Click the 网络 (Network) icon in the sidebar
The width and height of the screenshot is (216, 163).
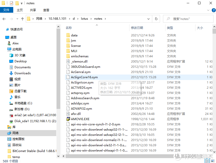point(9,133)
